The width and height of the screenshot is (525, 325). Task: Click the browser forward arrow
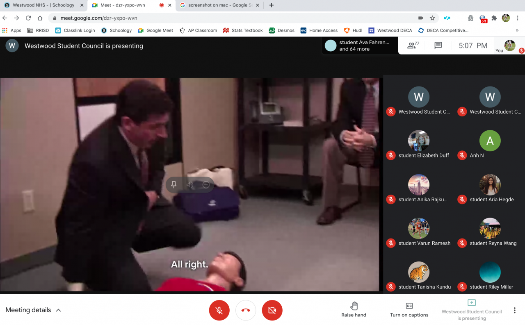point(16,18)
